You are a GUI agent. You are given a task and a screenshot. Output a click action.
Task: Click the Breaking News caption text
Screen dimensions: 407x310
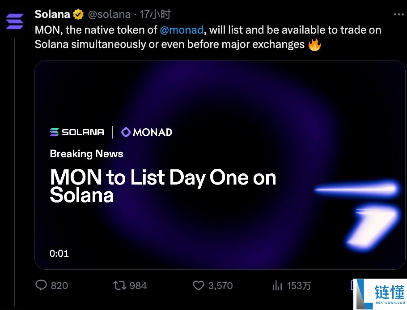(86, 154)
